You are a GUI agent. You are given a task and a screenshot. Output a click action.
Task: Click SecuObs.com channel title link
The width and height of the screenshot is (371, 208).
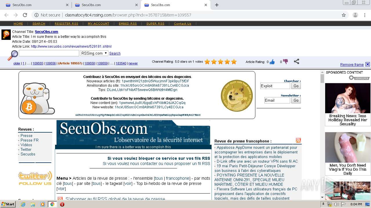click(x=46, y=32)
